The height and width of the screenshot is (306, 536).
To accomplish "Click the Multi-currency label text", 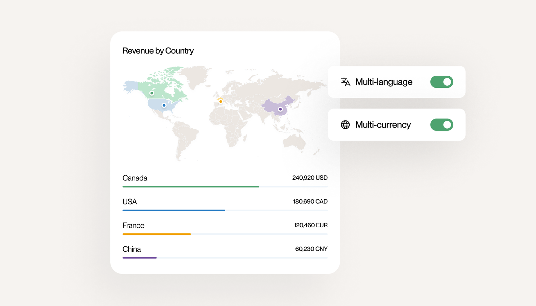I will (383, 125).
